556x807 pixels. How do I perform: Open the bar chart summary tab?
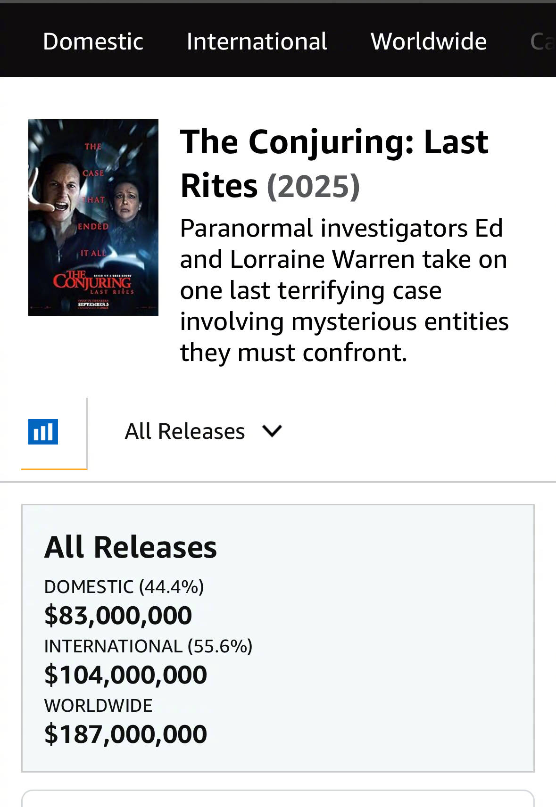coord(43,432)
